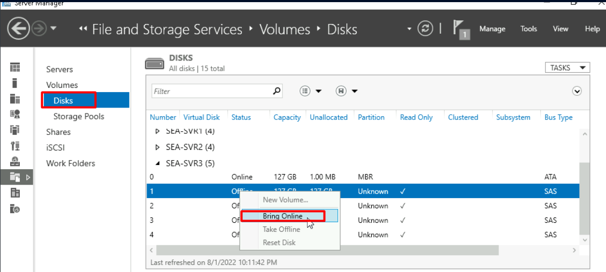
Task: Select the Local Server sidebar icon
Action: coord(15,83)
